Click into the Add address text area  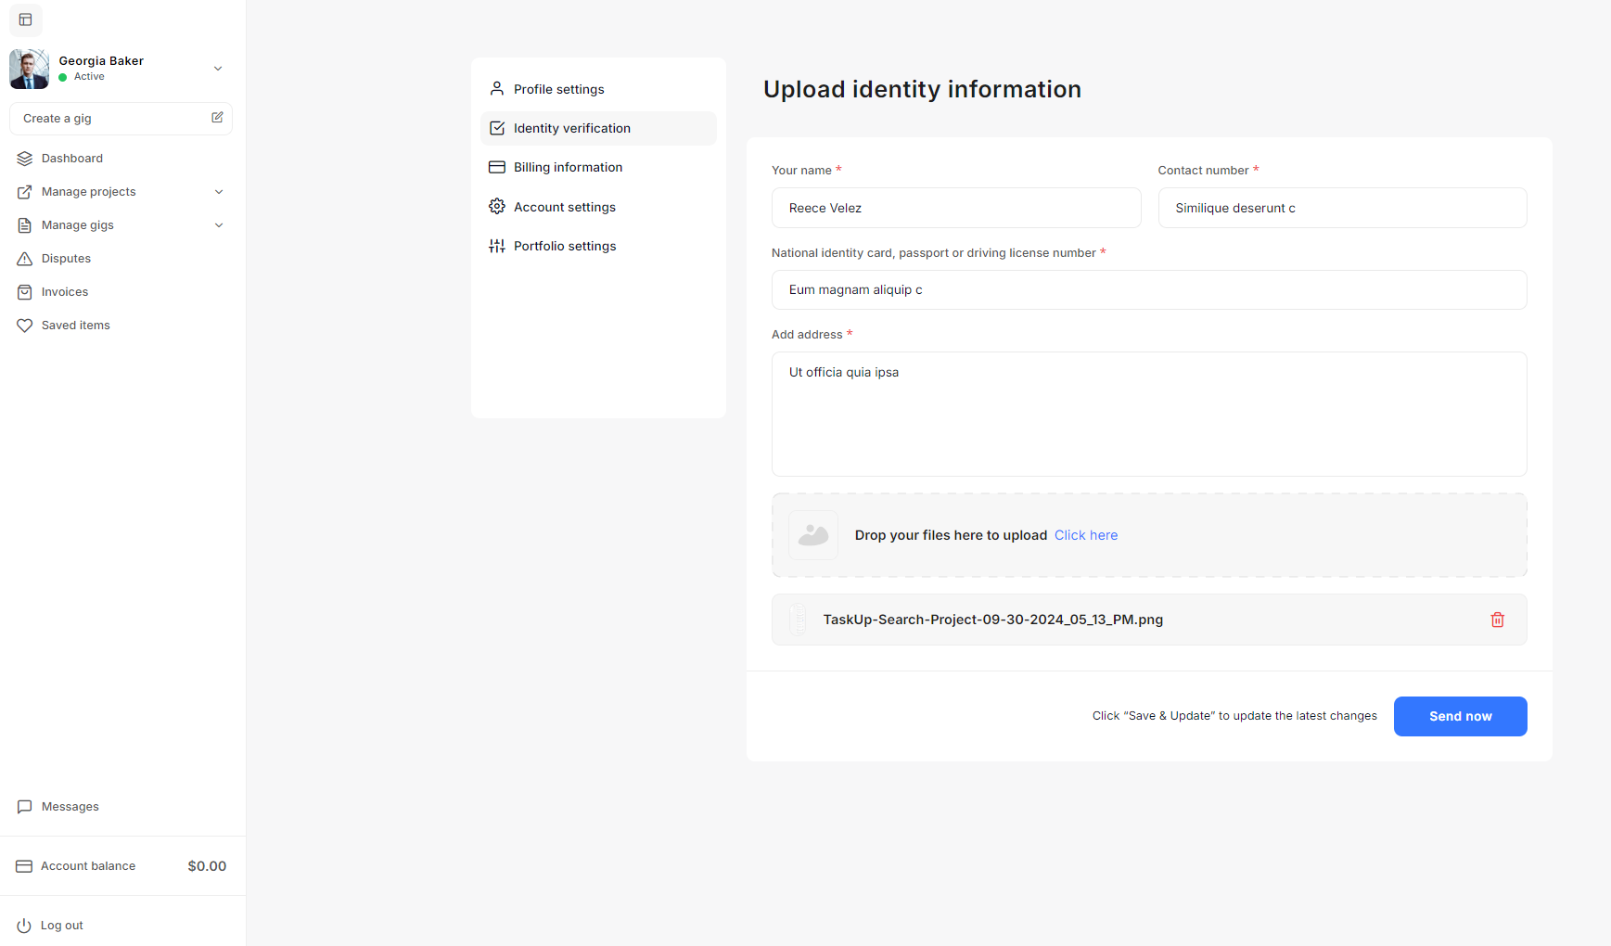coord(1148,414)
